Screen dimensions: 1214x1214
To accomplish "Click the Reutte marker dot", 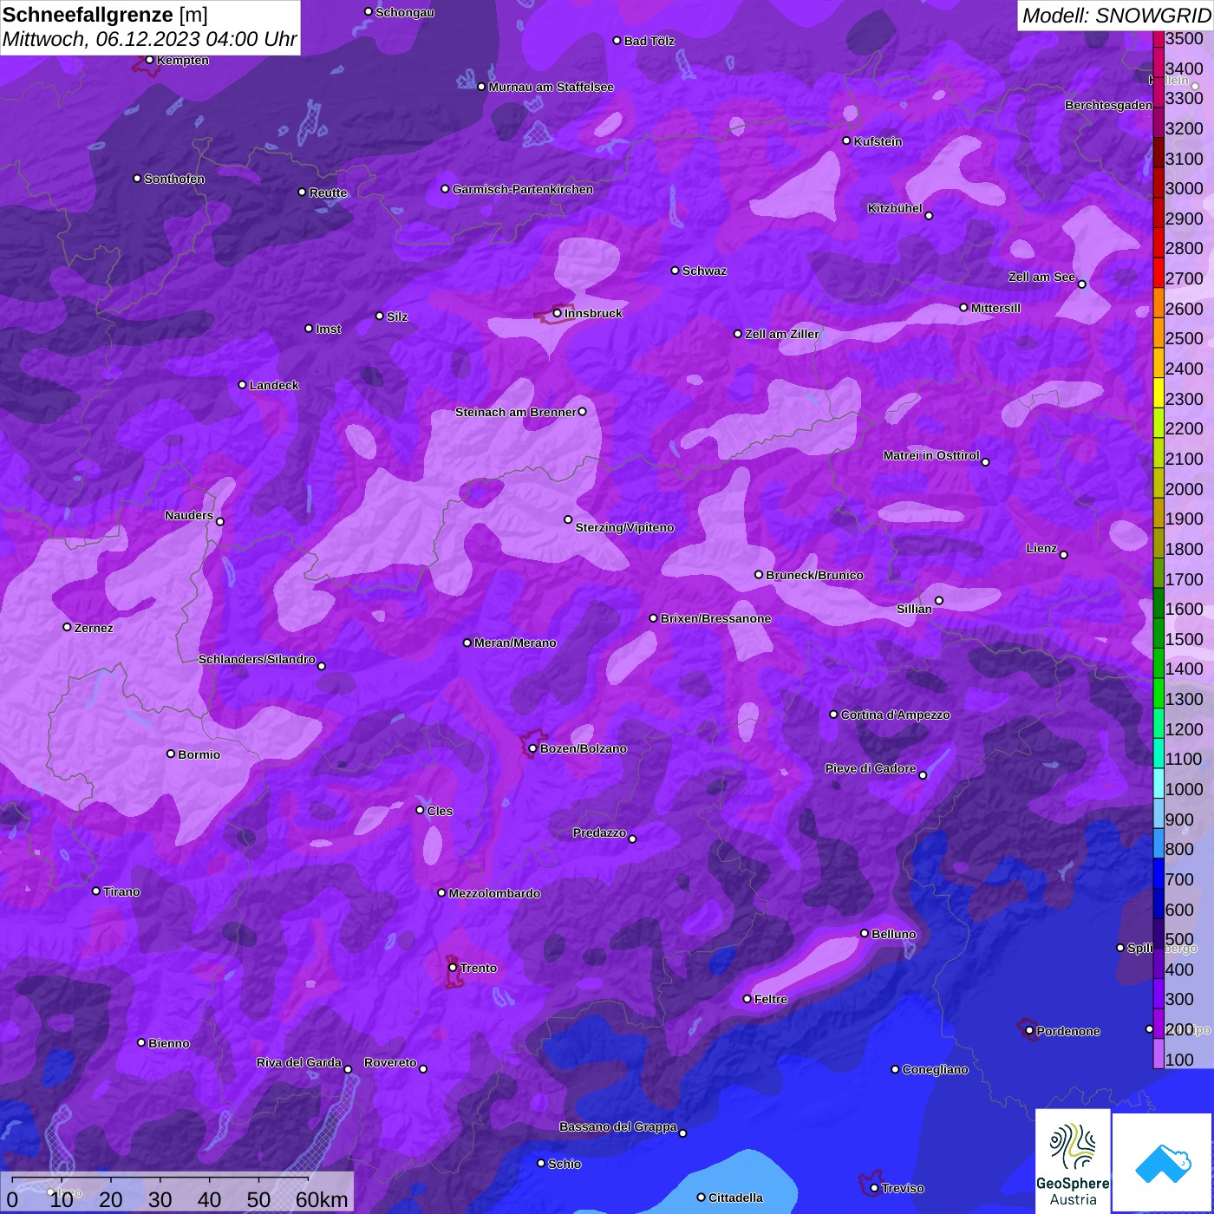I will [x=303, y=193].
